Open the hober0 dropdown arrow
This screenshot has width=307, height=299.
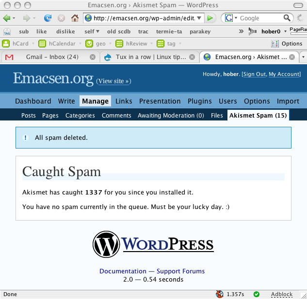(x=285, y=31)
